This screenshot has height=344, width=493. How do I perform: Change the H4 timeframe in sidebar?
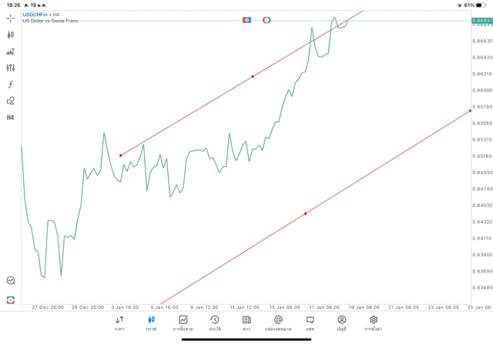11,118
